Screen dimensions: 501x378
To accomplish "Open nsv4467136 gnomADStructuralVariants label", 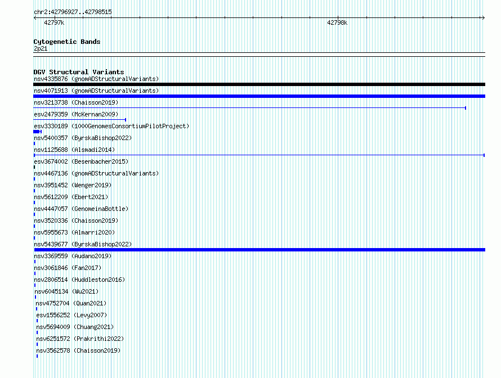I will (96, 173).
